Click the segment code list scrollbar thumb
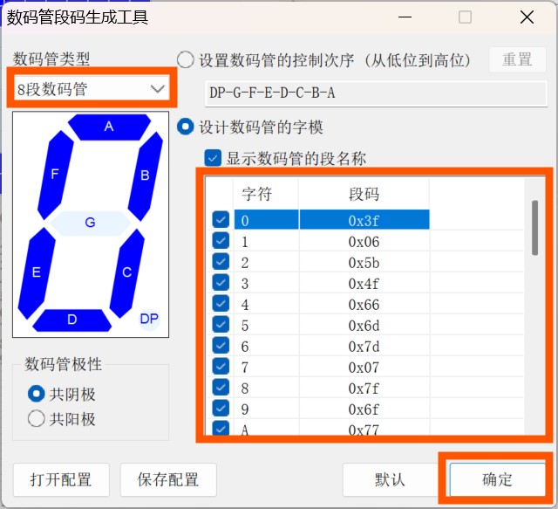The height and width of the screenshot is (509, 558). pos(534,228)
